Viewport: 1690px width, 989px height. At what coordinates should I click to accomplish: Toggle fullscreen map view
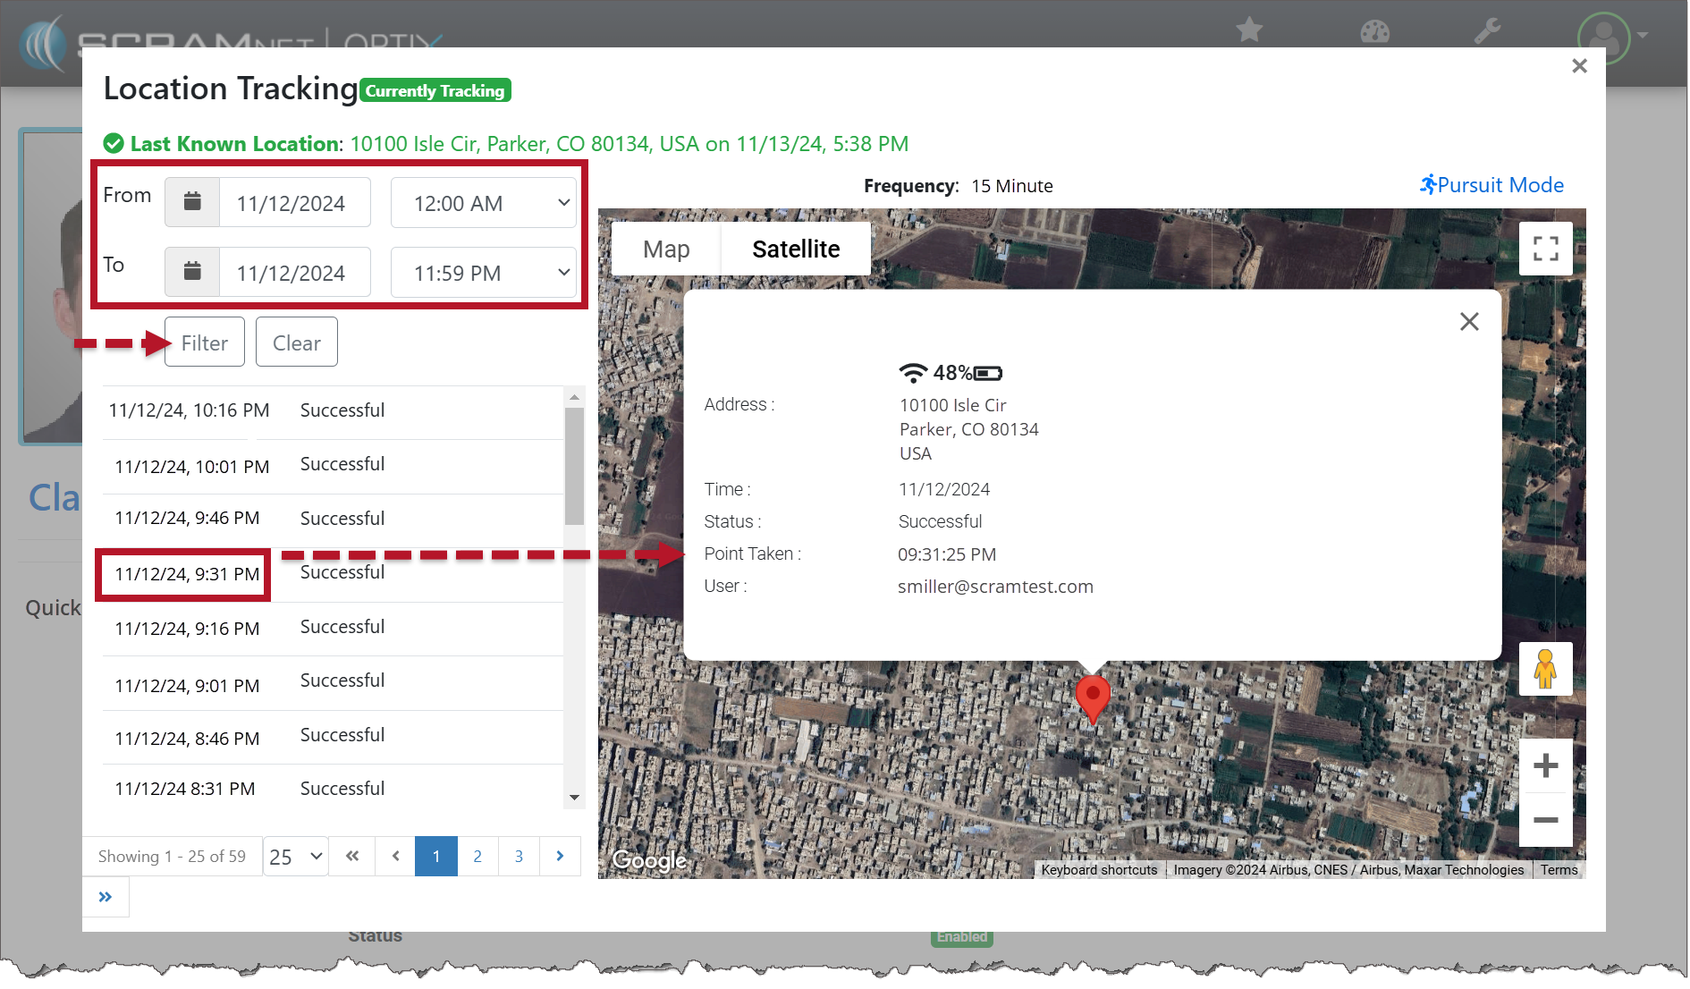pos(1545,249)
